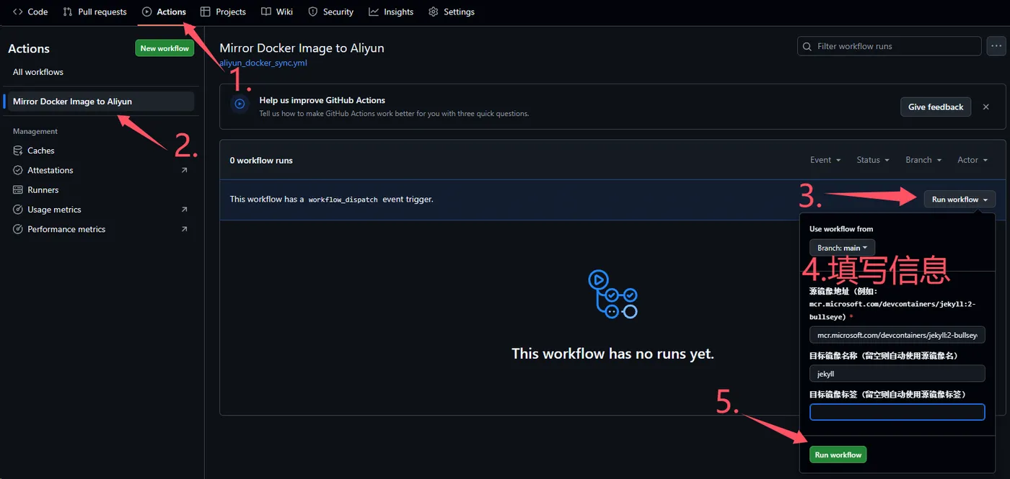Viewport: 1010px width, 479px height.
Task: Click 'Help us improve GitHub Actions' heading
Action: pyautogui.click(x=322, y=100)
